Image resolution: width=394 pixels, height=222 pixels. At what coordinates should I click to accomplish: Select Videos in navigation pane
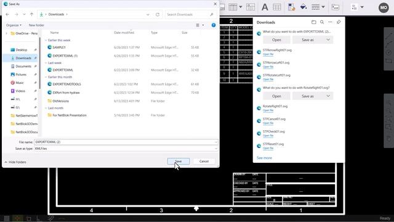point(20,91)
